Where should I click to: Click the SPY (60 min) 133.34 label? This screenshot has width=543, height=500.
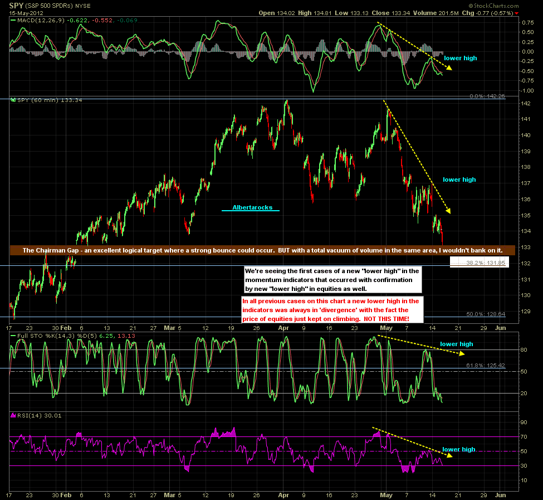(50, 100)
